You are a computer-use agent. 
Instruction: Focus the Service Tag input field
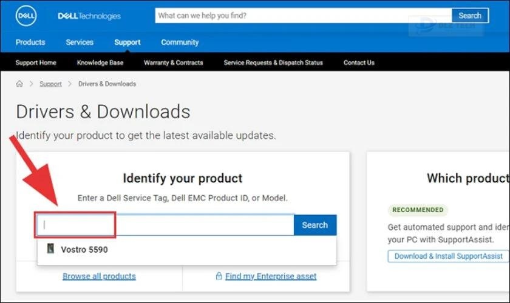coord(165,225)
